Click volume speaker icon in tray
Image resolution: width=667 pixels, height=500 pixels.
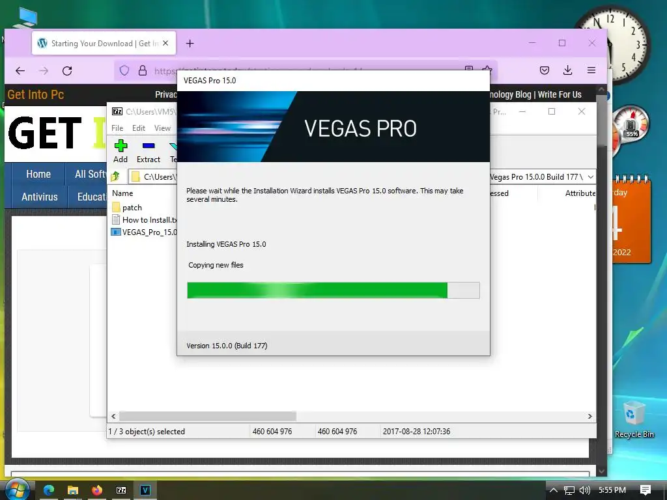click(585, 490)
